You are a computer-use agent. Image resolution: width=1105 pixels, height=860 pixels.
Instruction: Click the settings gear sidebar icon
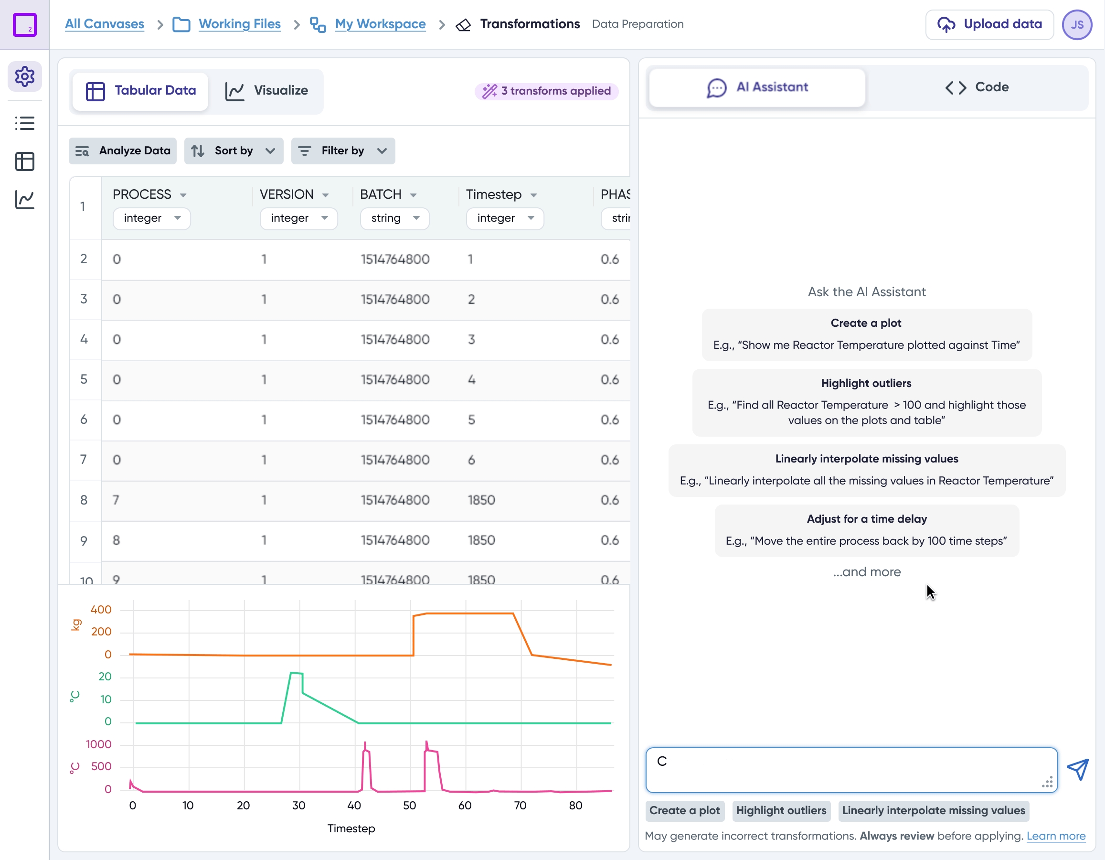[24, 76]
